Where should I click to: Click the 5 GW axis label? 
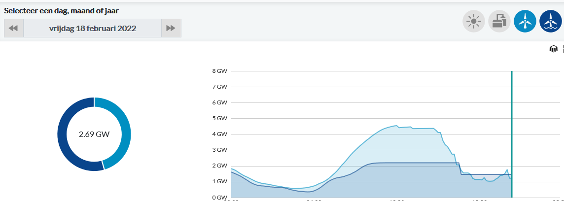pos(219,118)
